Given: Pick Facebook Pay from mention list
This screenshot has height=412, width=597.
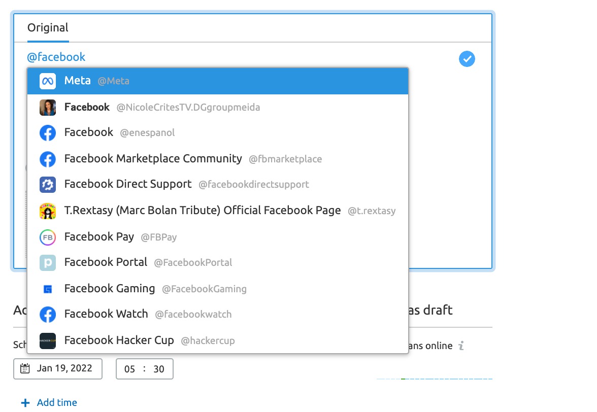Looking at the screenshot, I should [x=218, y=237].
